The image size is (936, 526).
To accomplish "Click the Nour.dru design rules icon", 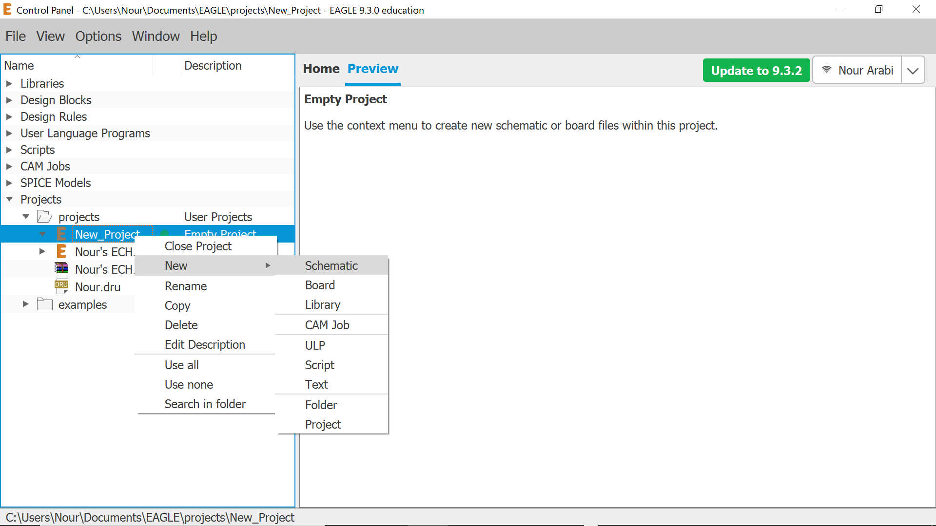I will (x=61, y=286).
